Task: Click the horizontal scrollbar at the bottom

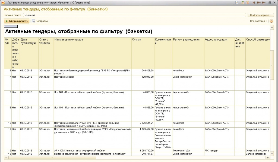Action: coord(136,157)
